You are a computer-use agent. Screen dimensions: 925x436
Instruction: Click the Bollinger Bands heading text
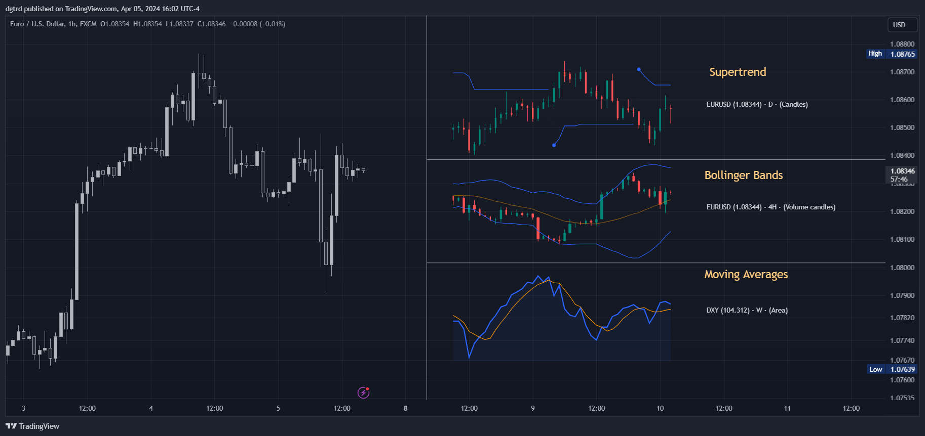click(744, 175)
